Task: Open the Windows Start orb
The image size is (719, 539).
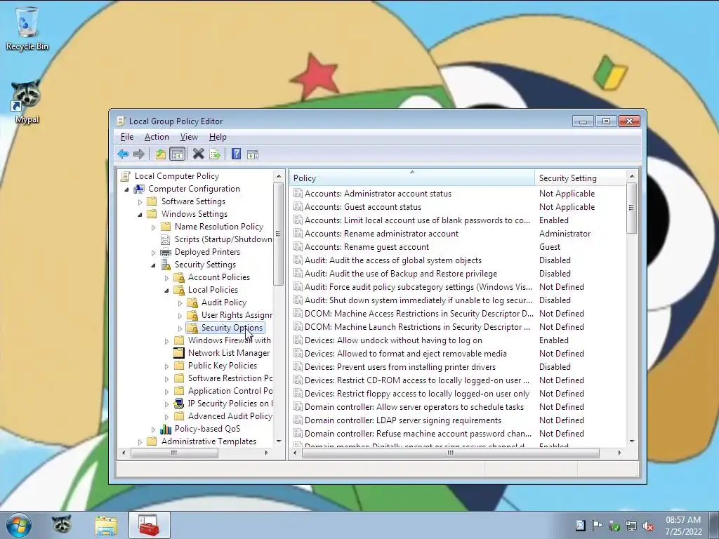Action: pyautogui.click(x=19, y=525)
